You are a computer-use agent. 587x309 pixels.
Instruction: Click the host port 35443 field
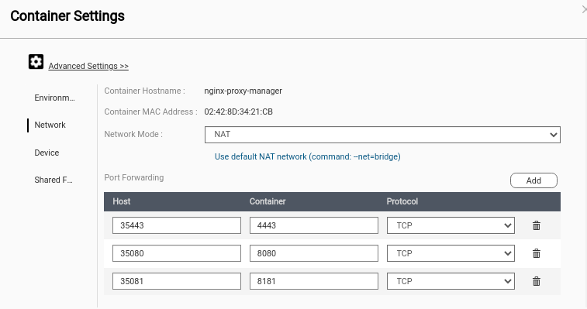pos(177,225)
